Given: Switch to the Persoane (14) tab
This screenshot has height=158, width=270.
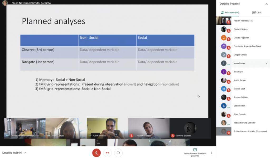Looking at the screenshot, I should coord(230,12).
